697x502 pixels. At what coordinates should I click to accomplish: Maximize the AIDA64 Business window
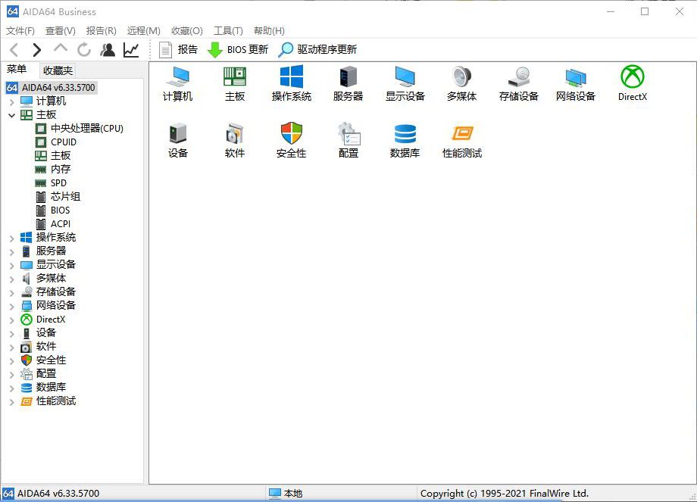pos(645,12)
